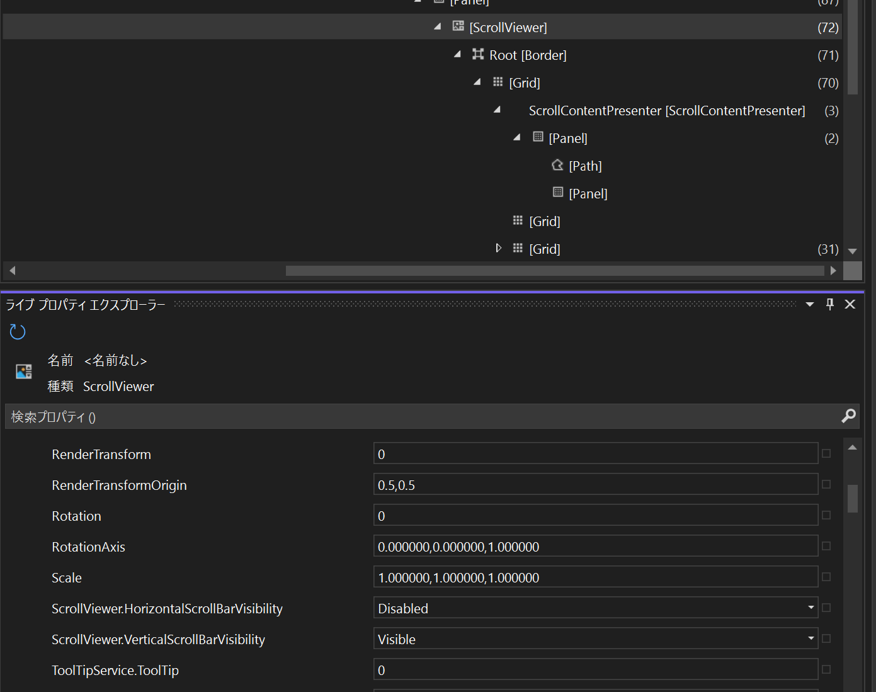Image resolution: width=876 pixels, height=692 pixels.
Task: Click the panel icon of the (2) [Panel] row
Action: pyautogui.click(x=538, y=137)
